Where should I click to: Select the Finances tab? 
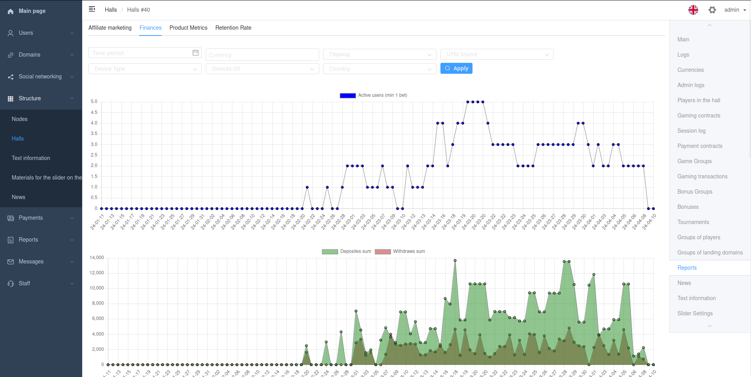tap(151, 28)
